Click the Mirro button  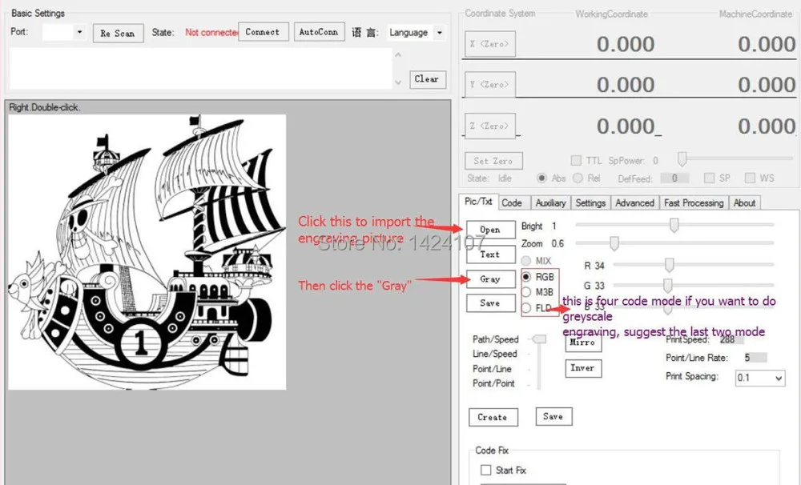583,343
